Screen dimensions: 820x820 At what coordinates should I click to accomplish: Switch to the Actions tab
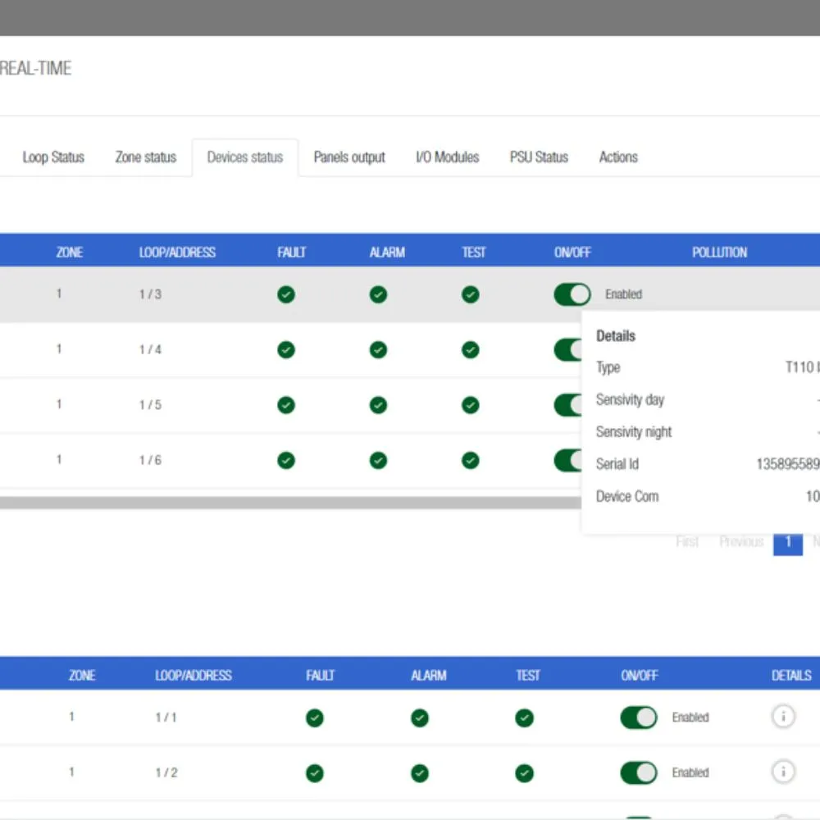coord(618,157)
